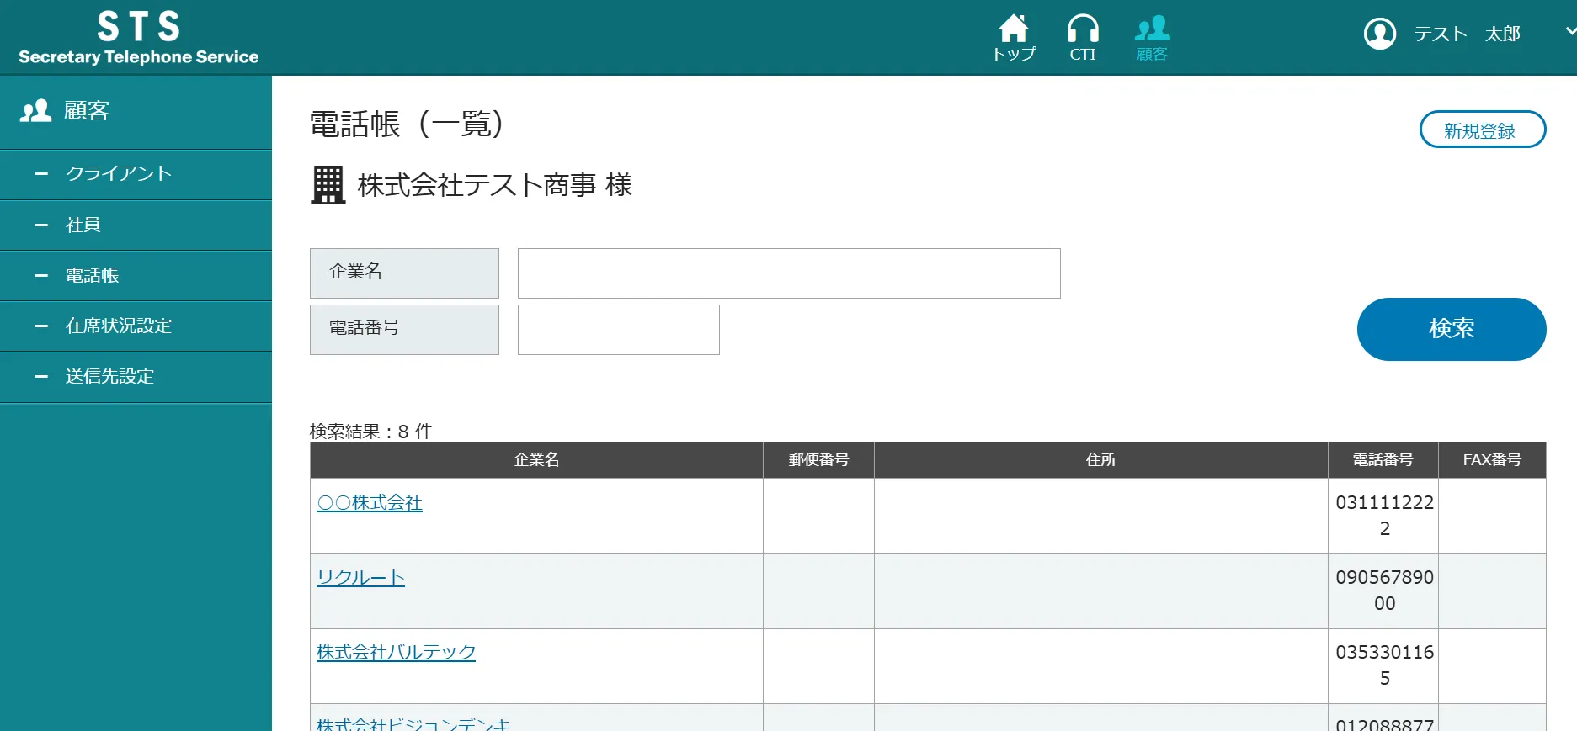
Task: Click the building icon beside company name
Action: (328, 184)
